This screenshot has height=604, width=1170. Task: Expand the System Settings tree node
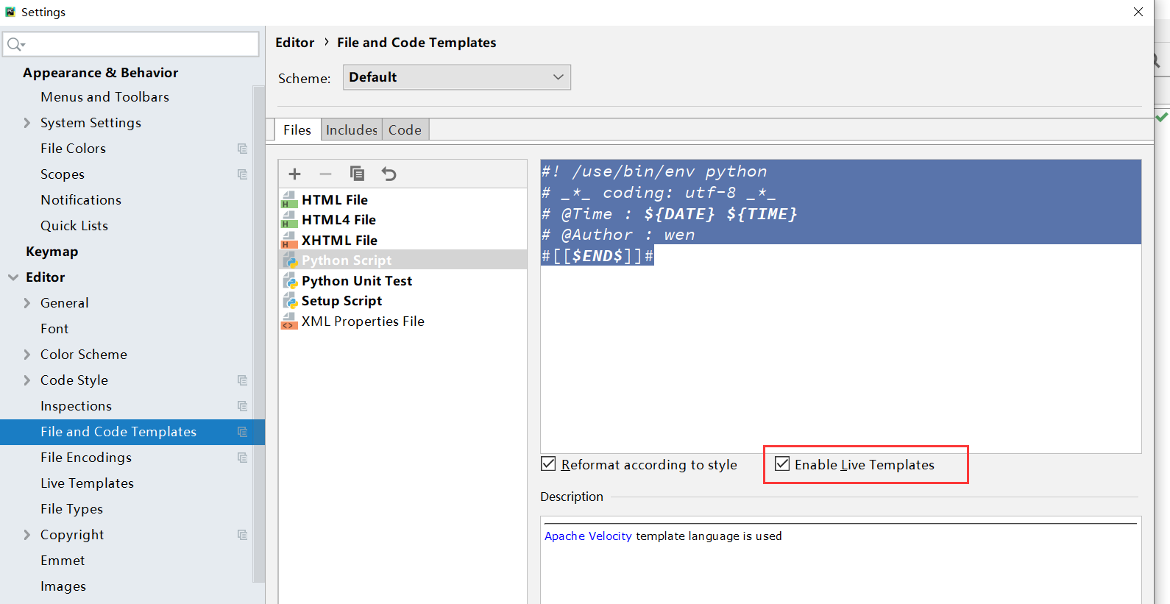pyautogui.click(x=27, y=123)
